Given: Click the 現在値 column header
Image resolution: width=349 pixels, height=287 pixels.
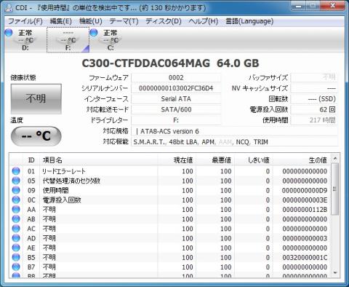Looking at the screenshot, I should 177,160.
